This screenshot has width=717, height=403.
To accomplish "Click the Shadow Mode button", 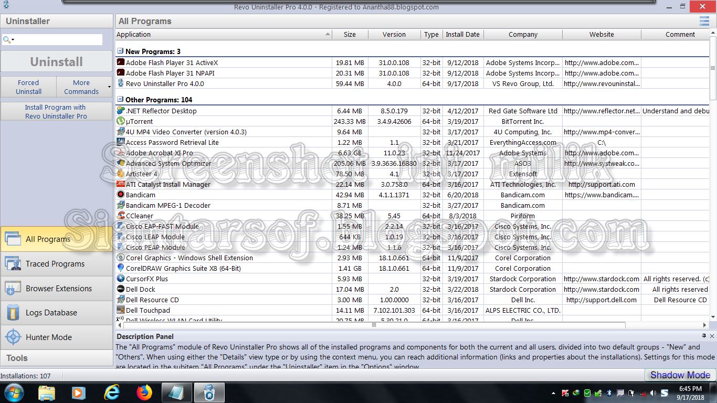I will pyautogui.click(x=680, y=375).
